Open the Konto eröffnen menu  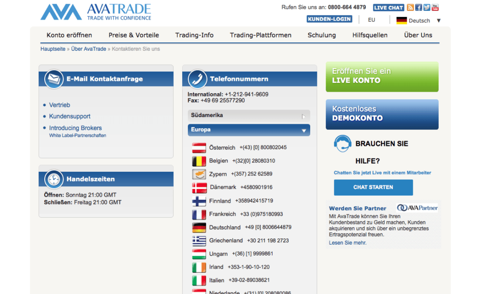tap(69, 35)
